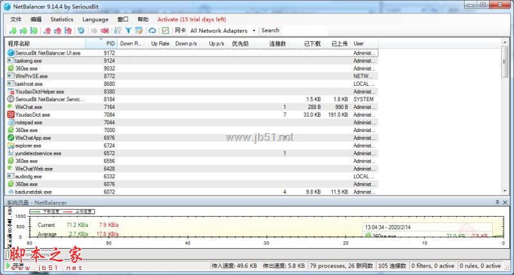Viewport: 514px width, 275px height.
Task: Select the audiodg.exe row
Action: [192, 176]
